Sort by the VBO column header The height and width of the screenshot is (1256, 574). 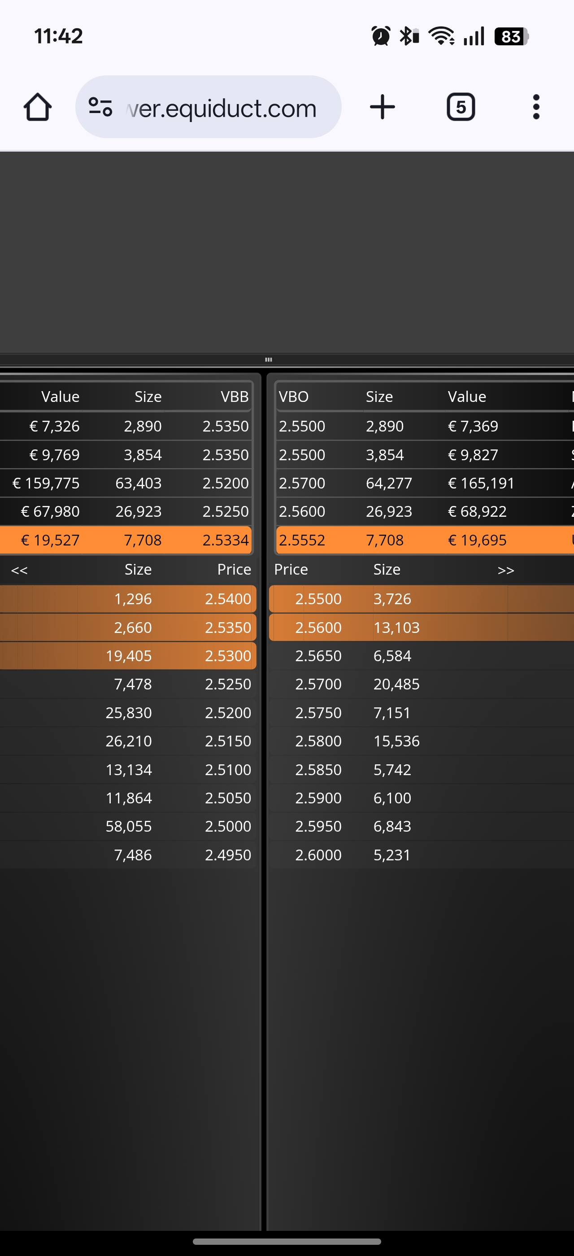pos(293,397)
